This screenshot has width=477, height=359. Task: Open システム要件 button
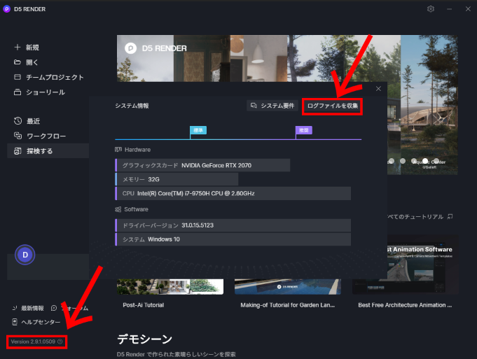coord(272,106)
